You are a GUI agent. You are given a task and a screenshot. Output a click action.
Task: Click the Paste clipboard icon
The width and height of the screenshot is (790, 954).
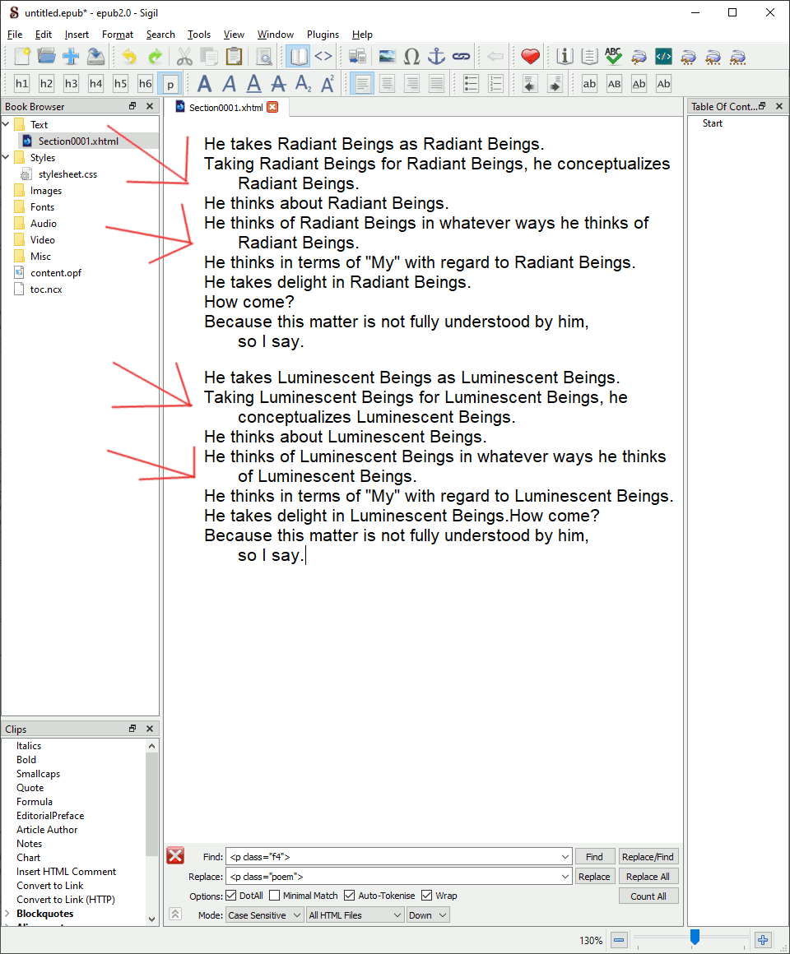[x=234, y=57]
